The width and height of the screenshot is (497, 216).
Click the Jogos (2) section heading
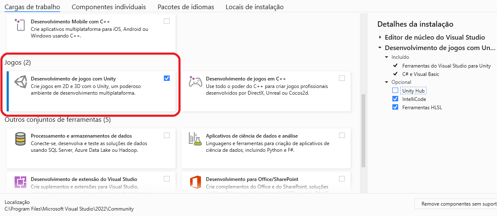pos(18,63)
